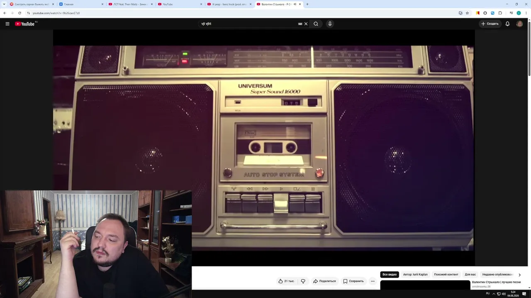Mute the tab via its speaker icon
The image size is (531, 298).
point(295,4)
